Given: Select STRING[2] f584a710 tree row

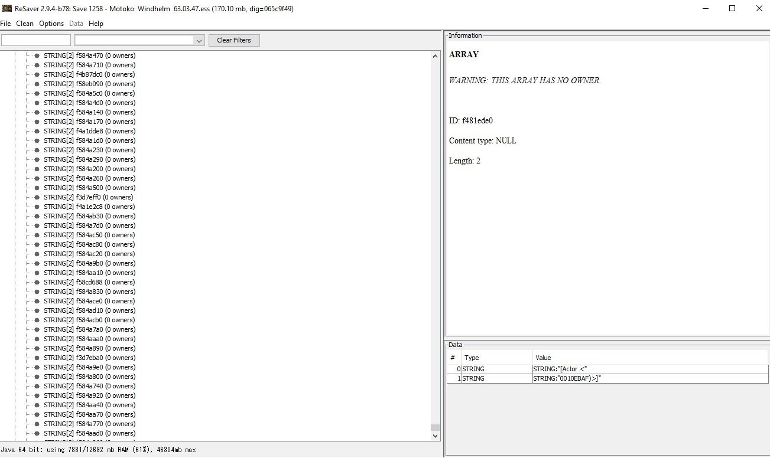Looking at the screenshot, I should point(89,65).
